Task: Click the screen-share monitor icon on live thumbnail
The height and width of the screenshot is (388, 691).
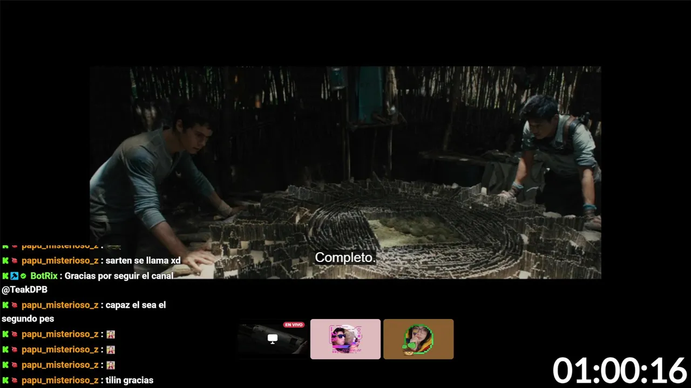Action: [273, 338]
